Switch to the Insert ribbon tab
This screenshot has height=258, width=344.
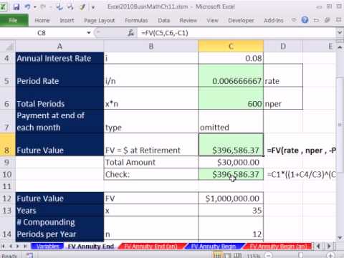[67, 21]
